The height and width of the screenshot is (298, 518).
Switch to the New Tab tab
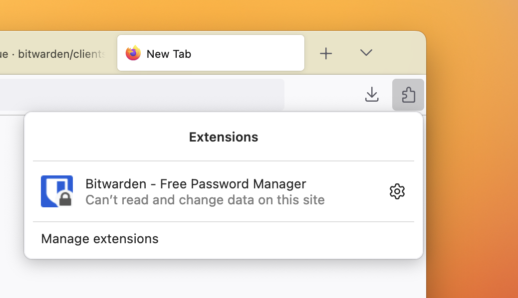tap(211, 53)
